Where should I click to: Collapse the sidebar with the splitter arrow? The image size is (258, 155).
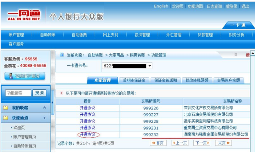tap(52, 102)
